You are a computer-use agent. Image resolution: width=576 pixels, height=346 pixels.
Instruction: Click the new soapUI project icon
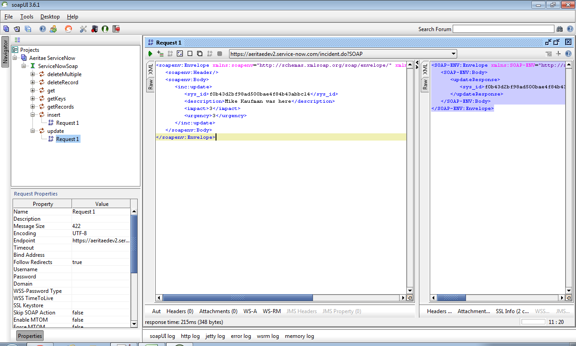[6, 29]
